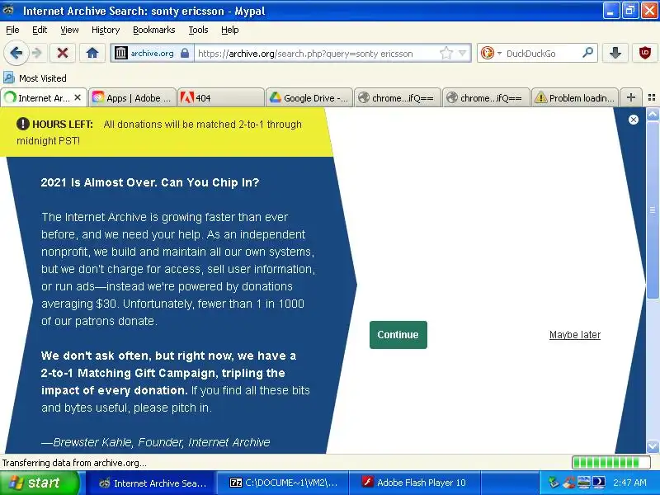Open the Most Visited bookmarks folder
This screenshot has height=495, width=660.
pyautogui.click(x=35, y=78)
